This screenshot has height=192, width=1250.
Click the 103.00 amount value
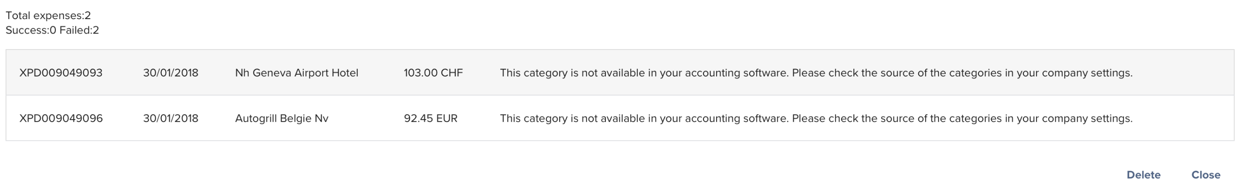coord(420,73)
